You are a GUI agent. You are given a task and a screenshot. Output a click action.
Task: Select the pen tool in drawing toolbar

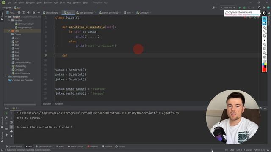264,27
